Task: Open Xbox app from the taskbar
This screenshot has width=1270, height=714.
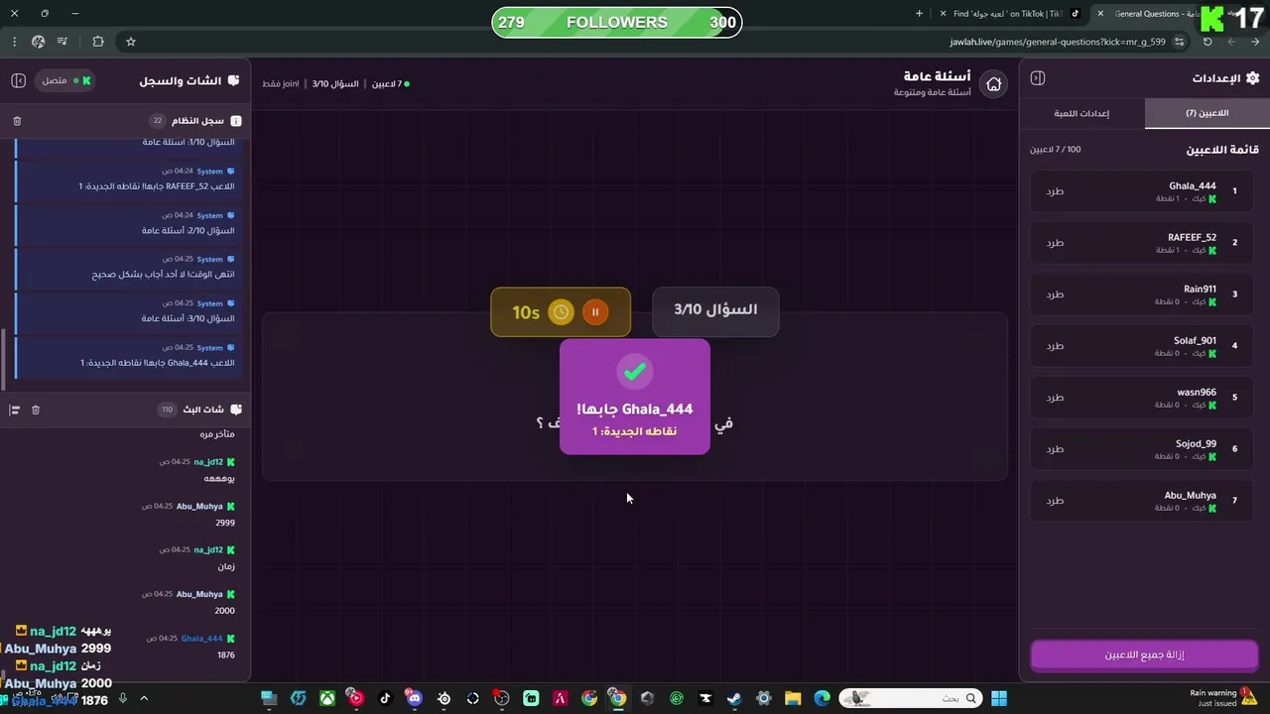Action: (x=326, y=698)
